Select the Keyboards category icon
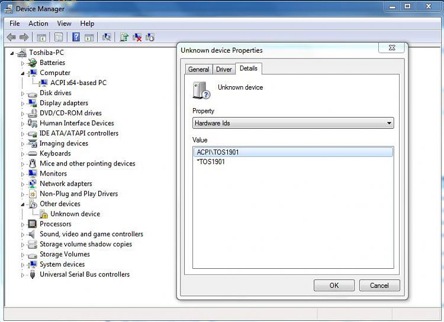Screen dimensions: 444x322 [x=33, y=154]
